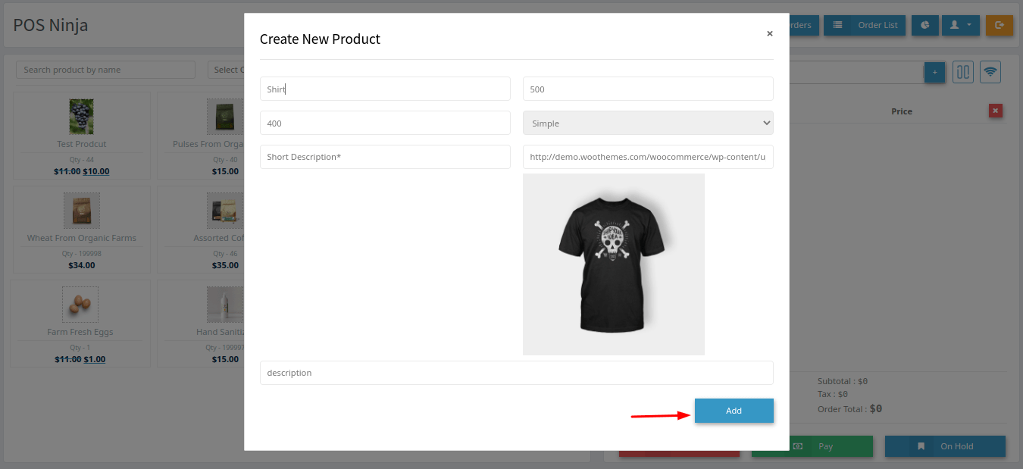Click the Add button to create product
This screenshot has height=469, width=1023.
(x=734, y=411)
